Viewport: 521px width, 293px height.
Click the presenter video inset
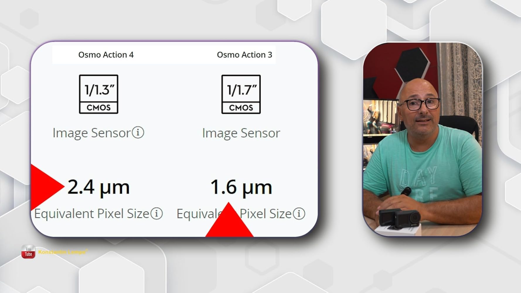pos(423,139)
